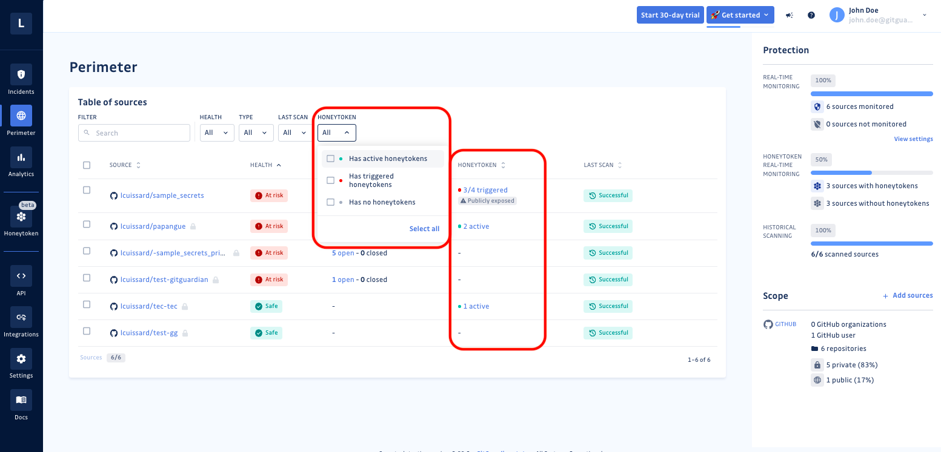The image size is (941, 452).
Task: Tick the checkbox for lcuissard/sample_secrets row
Action: (x=87, y=190)
